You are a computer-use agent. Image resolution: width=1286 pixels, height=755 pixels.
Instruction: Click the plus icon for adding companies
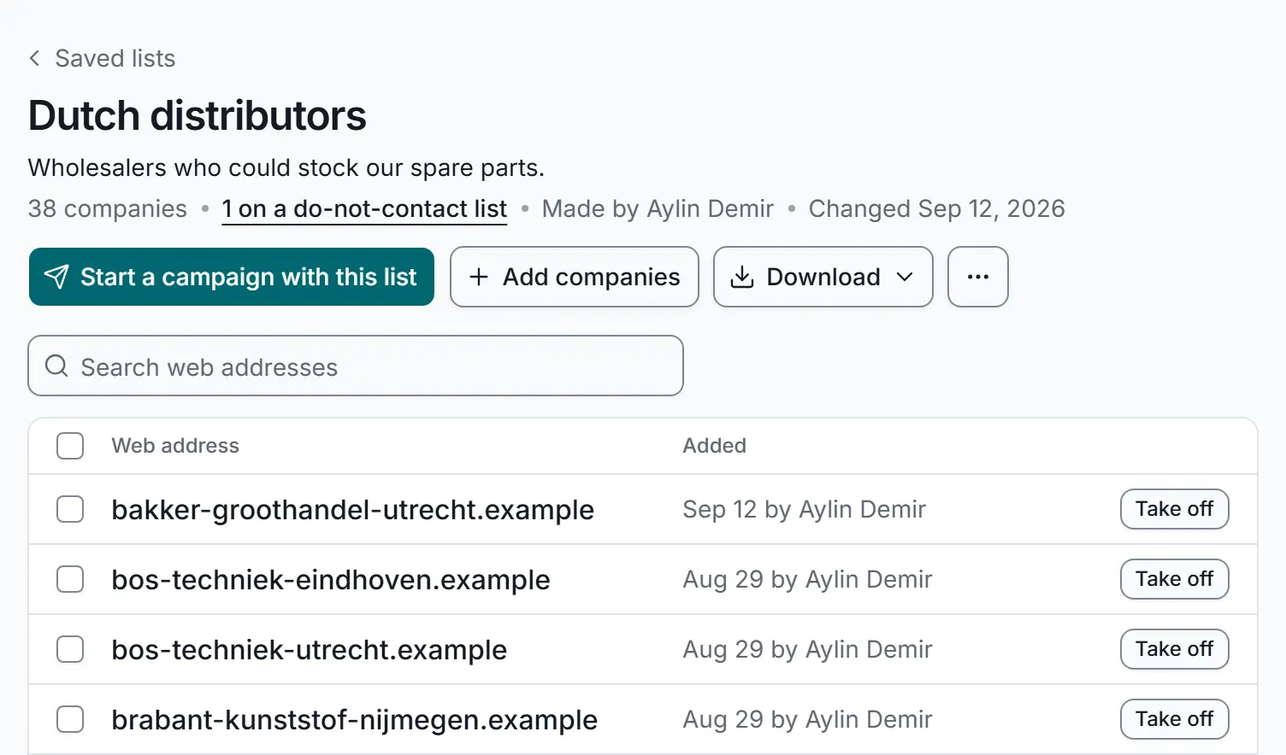(x=479, y=277)
